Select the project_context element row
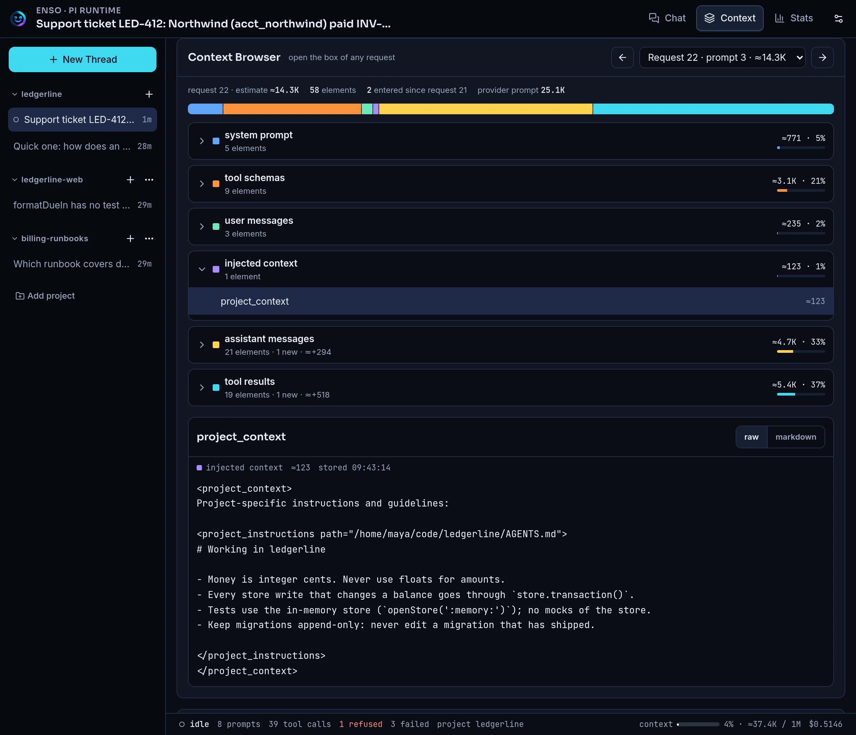 (511, 301)
